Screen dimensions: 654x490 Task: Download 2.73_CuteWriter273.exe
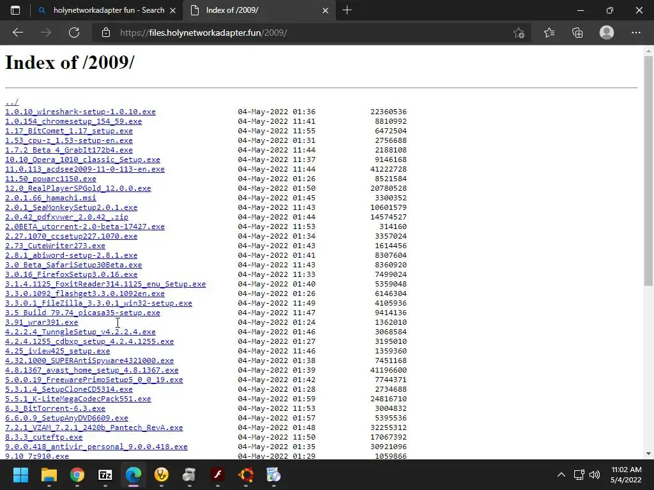[55, 246]
